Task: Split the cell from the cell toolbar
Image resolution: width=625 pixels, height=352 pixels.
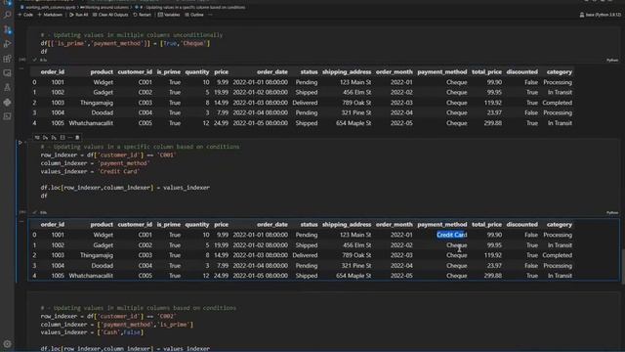Action: pyautogui.click(x=62, y=137)
